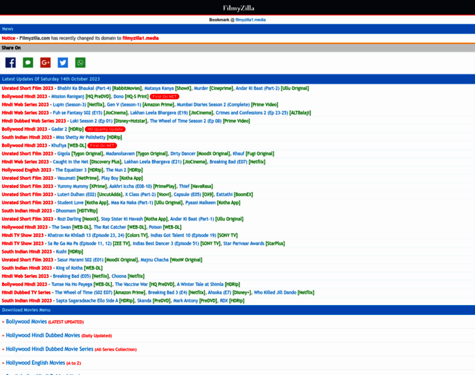Open Pyaasi Malkeen link

coord(201,202)
